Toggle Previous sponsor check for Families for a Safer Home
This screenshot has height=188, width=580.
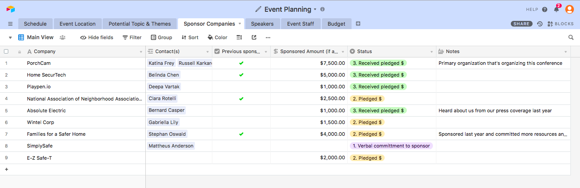[x=241, y=134]
